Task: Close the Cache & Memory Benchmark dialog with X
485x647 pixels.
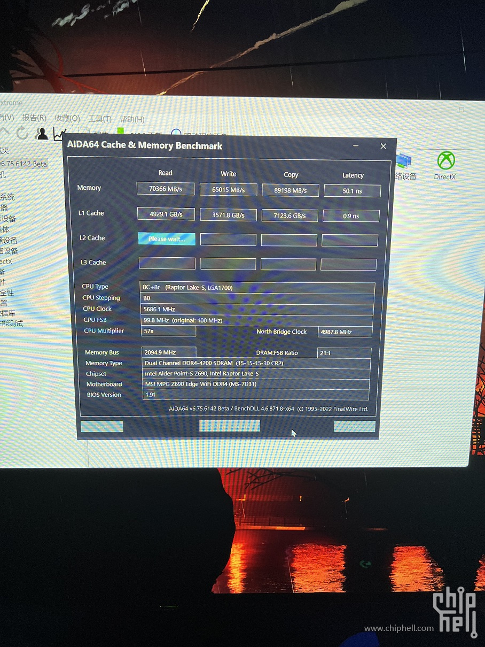Action: pos(383,146)
